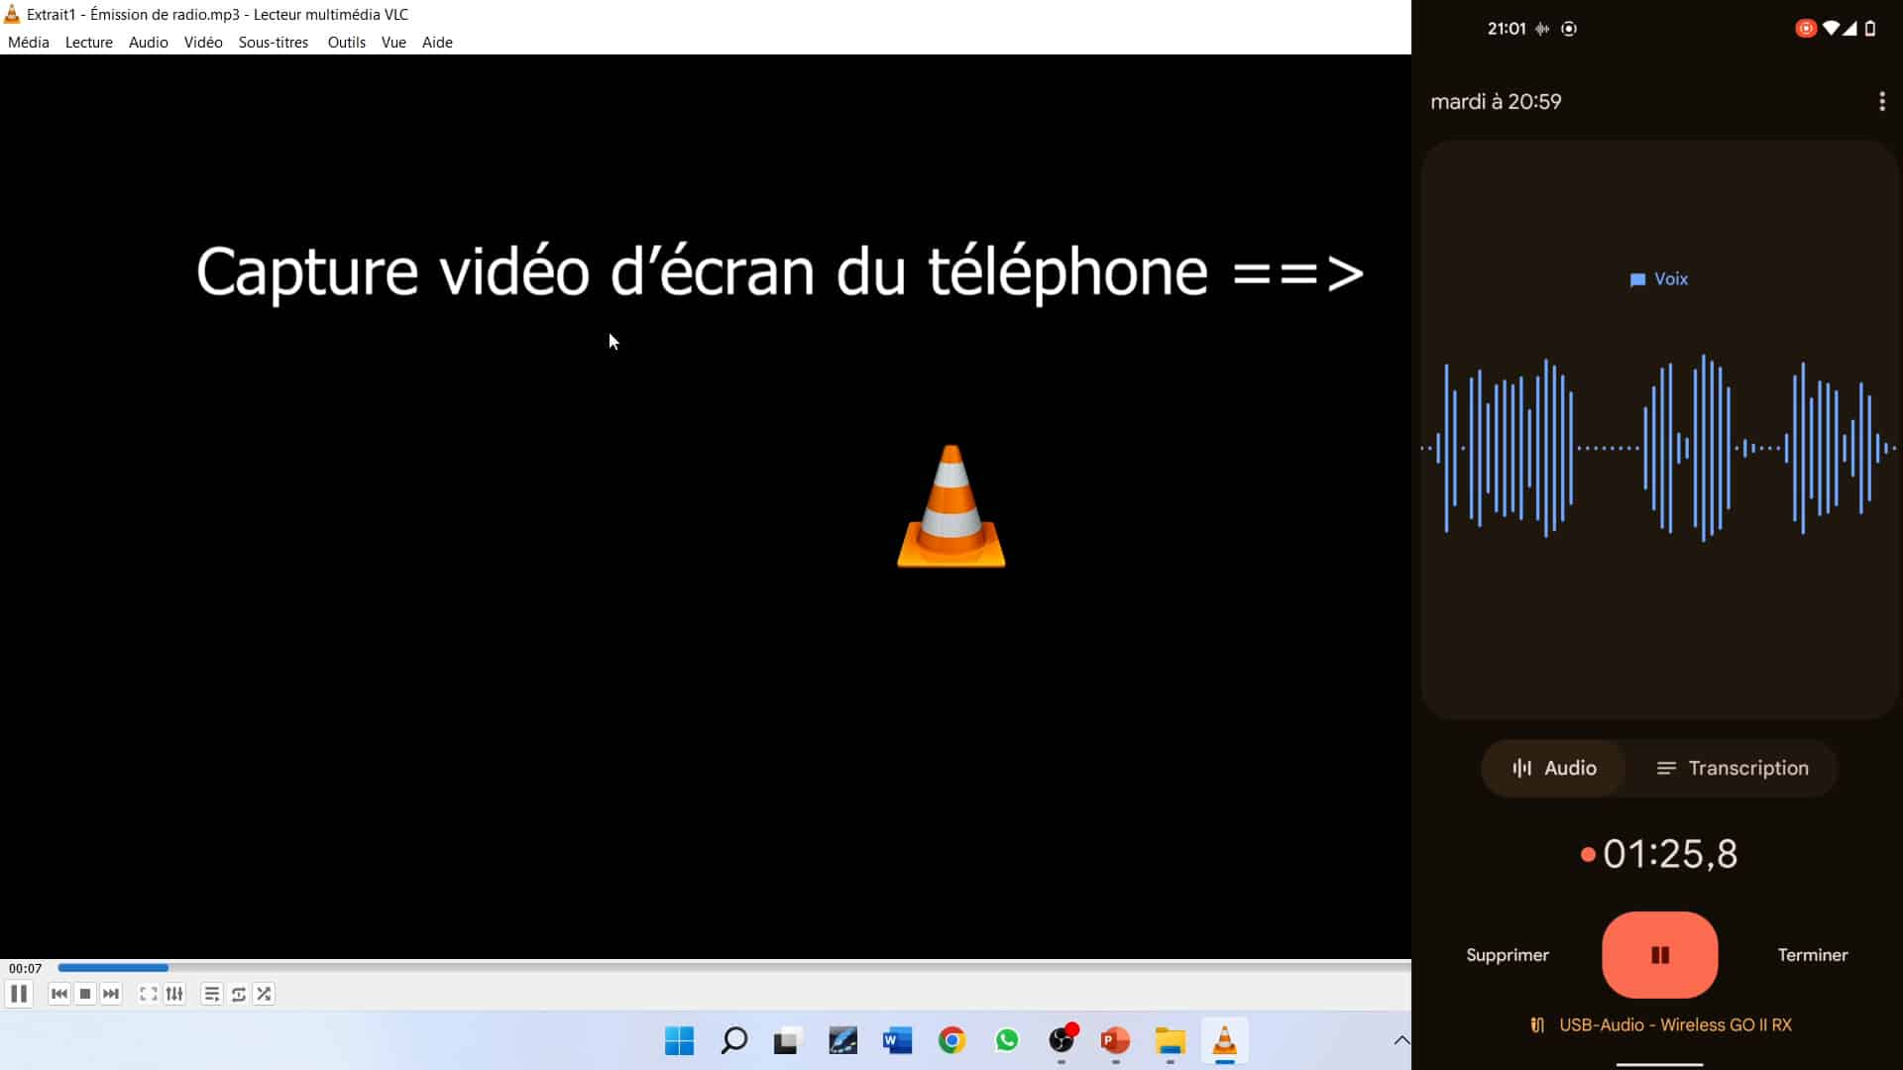1903x1070 pixels.
Task: Tap Terminer to finish the recording
Action: click(1812, 954)
